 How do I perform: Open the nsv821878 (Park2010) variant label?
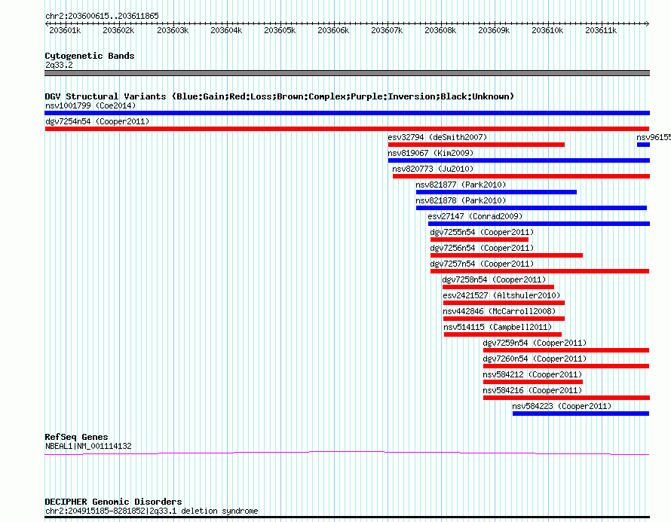pos(461,200)
